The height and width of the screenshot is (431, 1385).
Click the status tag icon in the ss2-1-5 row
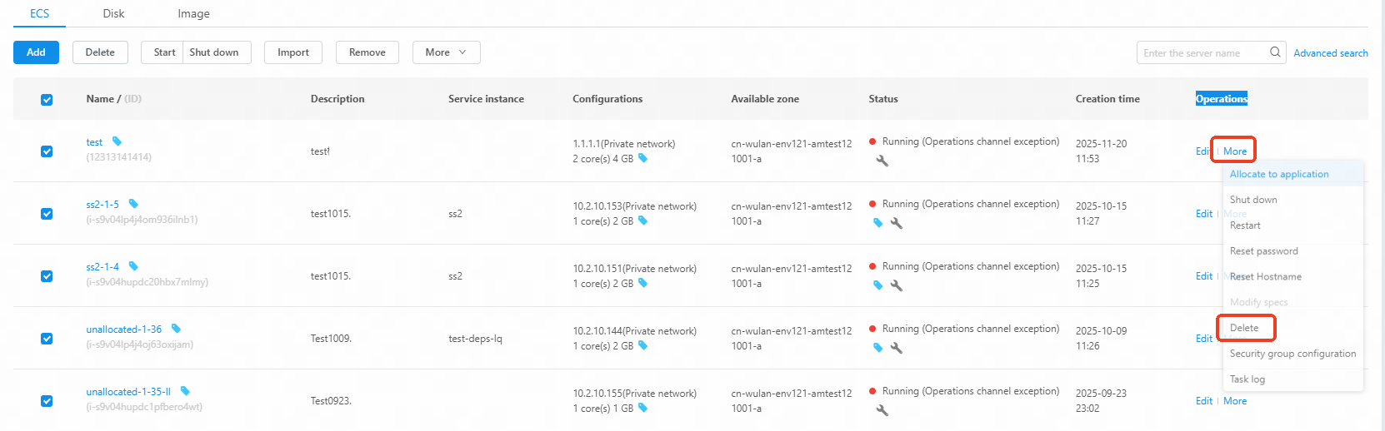(877, 223)
